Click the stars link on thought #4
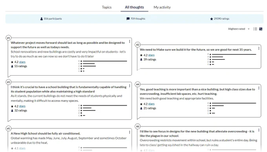This screenshot has height=152, width=267. [x=151, y=104]
